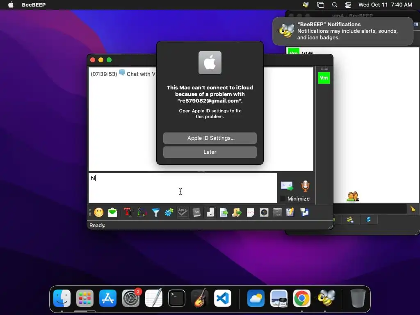Screen dimensions: 420x315
Task: Open Spotlight search in menu bar
Action: pos(335,5)
